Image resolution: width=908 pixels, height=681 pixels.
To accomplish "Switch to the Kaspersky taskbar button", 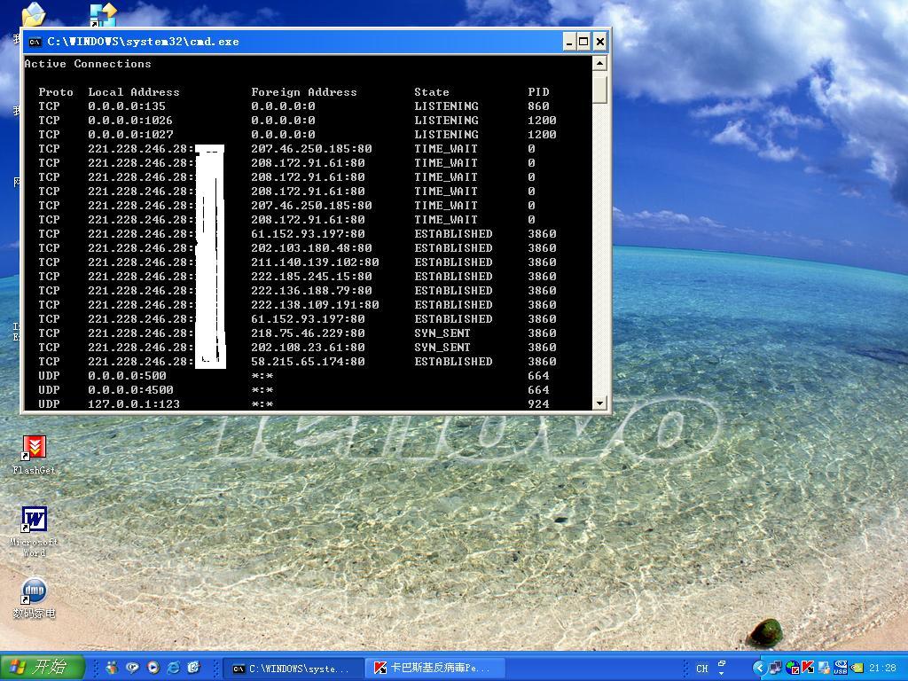I will pyautogui.click(x=435, y=669).
